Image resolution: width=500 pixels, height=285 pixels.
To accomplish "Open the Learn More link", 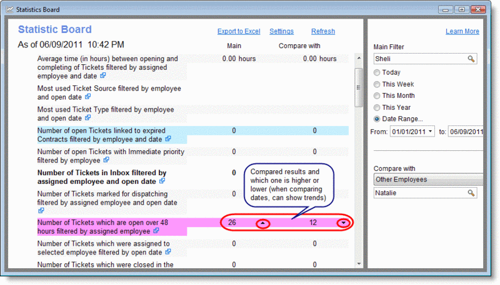I will [x=462, y=31].
